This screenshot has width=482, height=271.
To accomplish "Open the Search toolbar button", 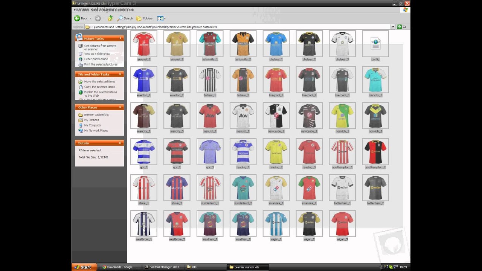I will 125,18.
